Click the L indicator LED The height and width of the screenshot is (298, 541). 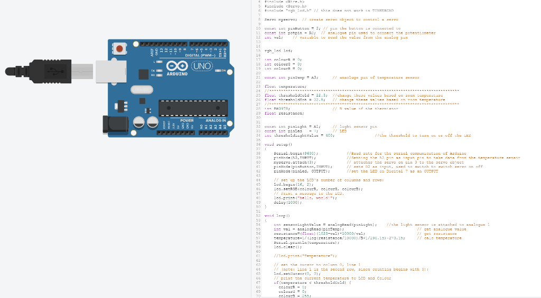(x=159, y=62)
